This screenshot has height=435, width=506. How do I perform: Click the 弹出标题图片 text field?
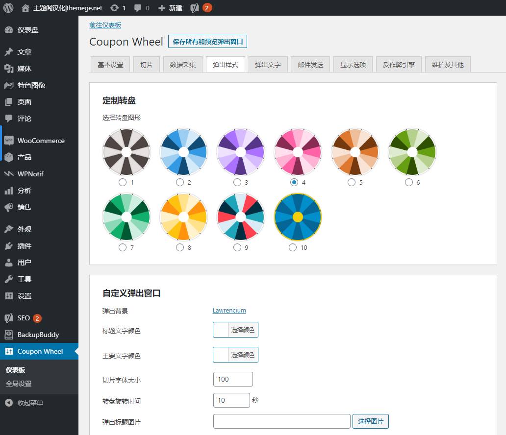point(282,421)
